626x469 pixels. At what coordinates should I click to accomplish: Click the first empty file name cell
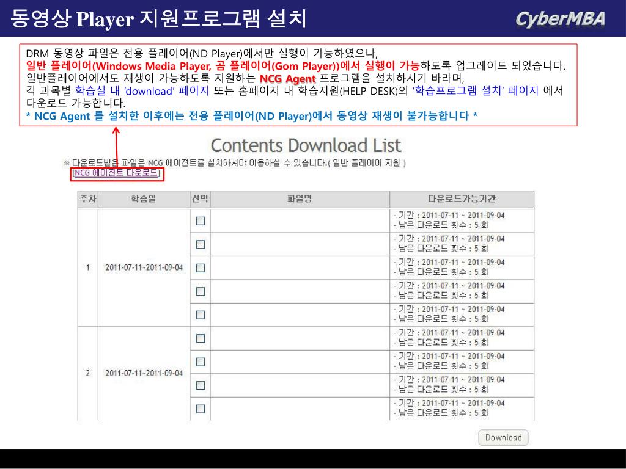[300, 220]
